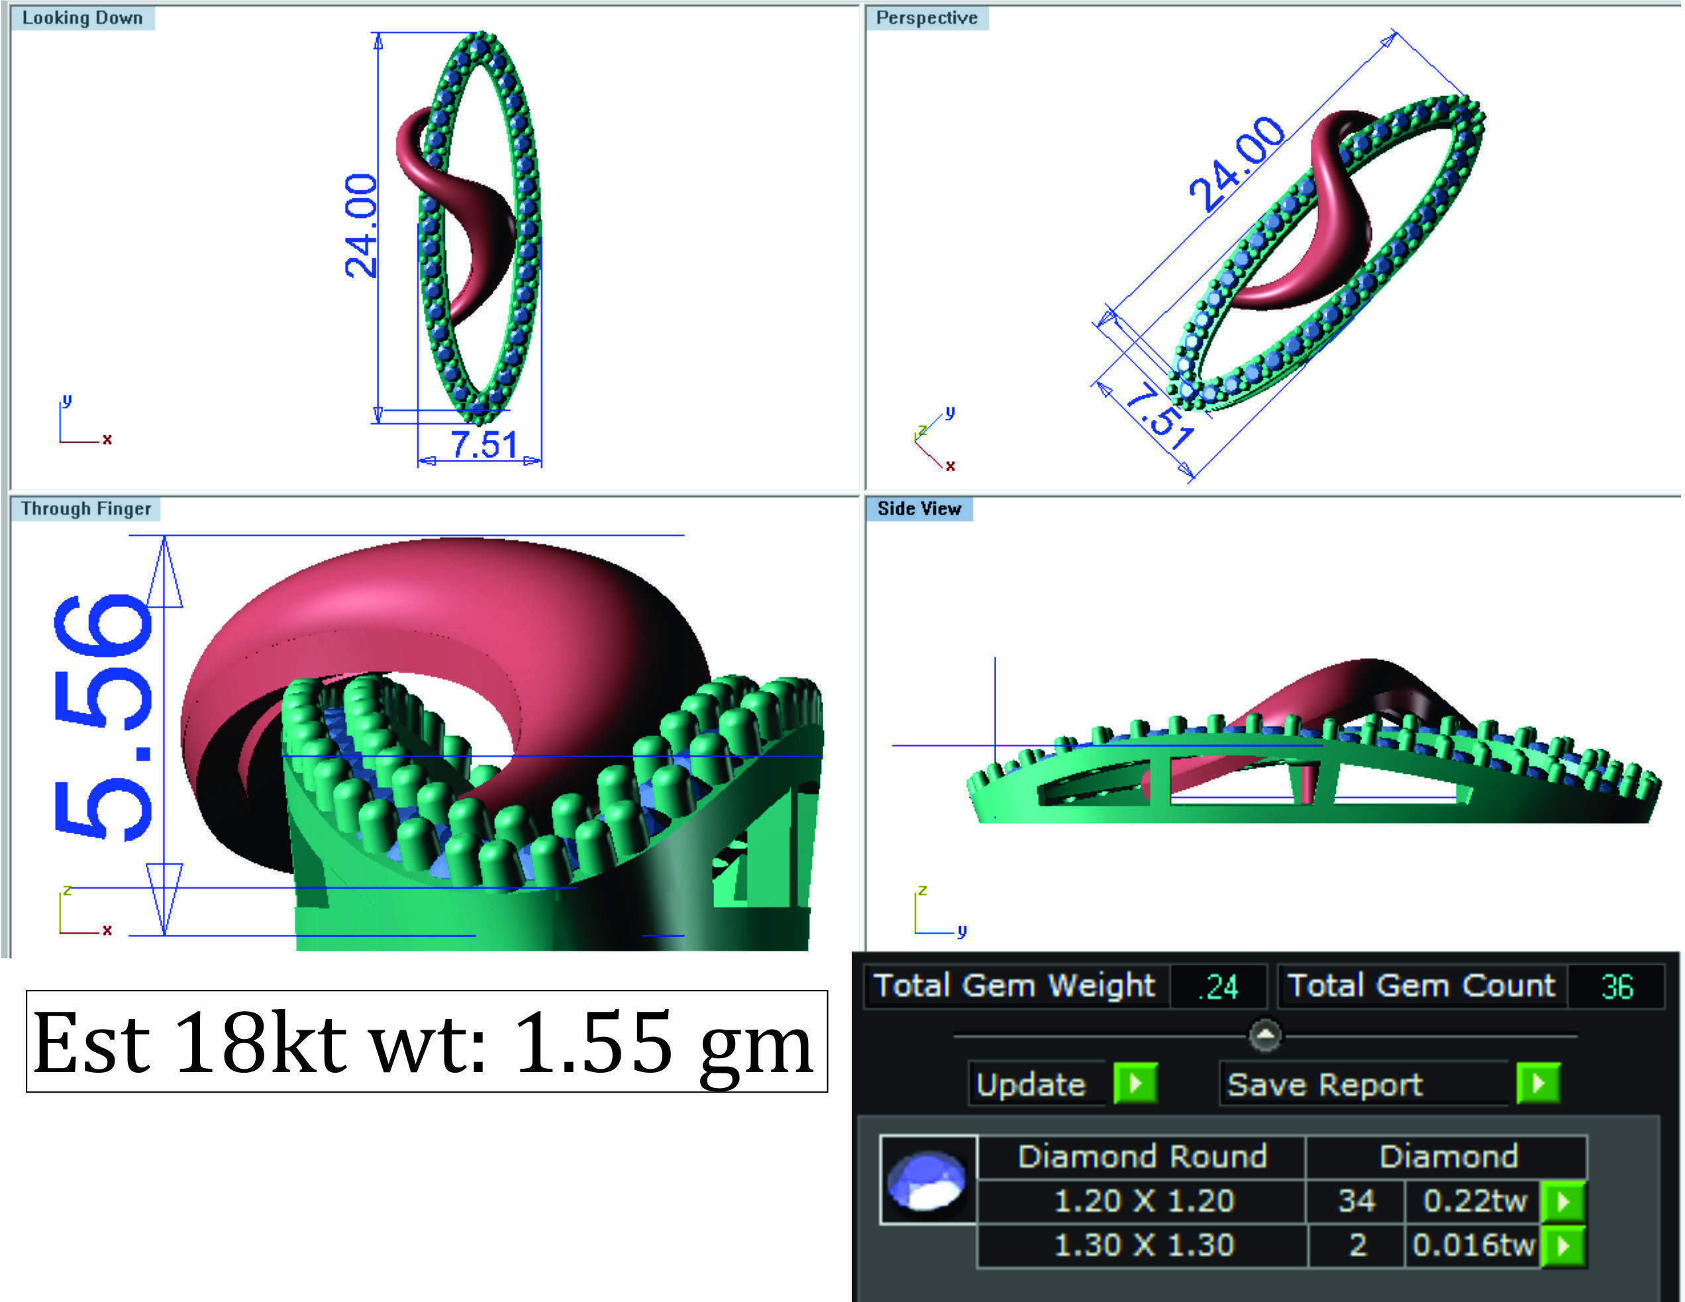Click green arrow on 0.22tw diamond row
This screenshot has width=1685, height=1302.
(1563, 1202)
